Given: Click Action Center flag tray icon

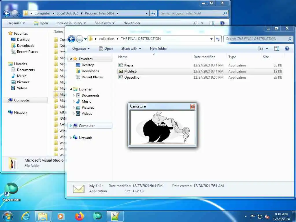Looking at the screenshot, I should [x=253, y=216].
